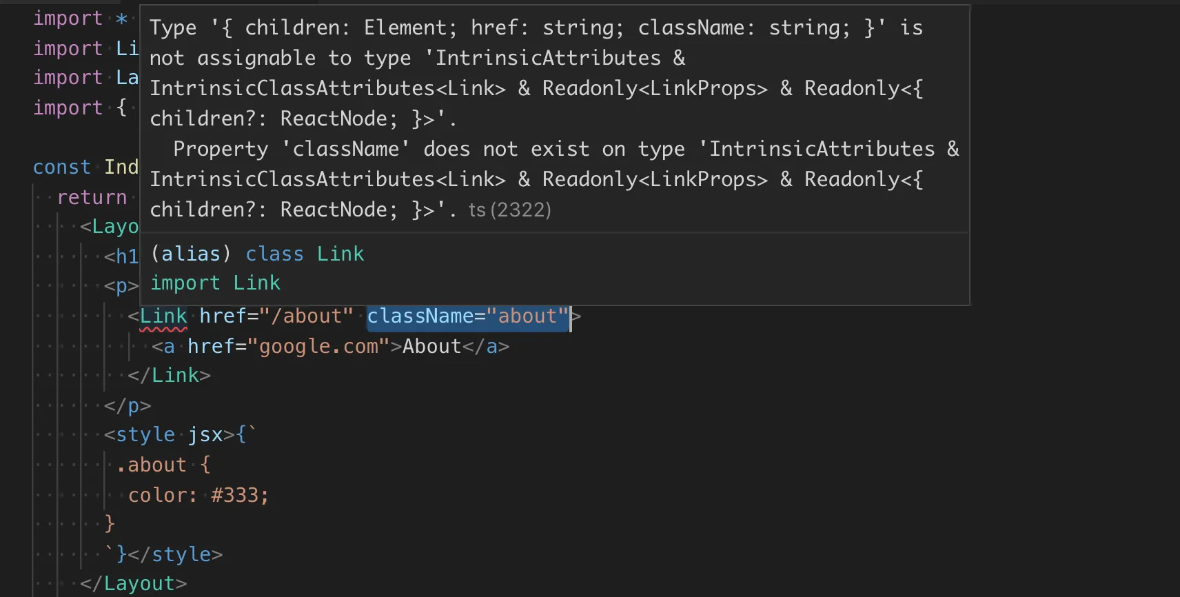Click the #333 color value

pyautogui.click(x=235, y=495)
